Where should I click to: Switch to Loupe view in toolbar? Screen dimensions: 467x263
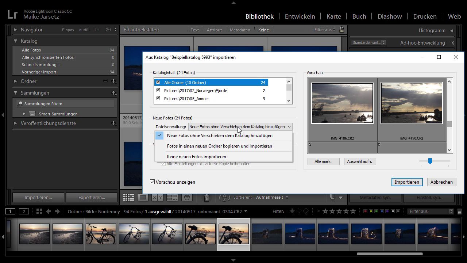click(143, 198)
